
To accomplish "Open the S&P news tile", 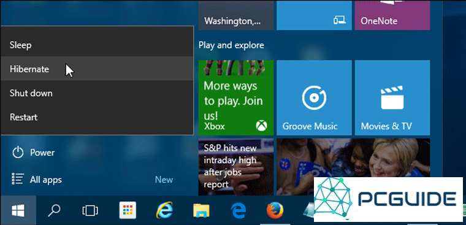I will coord(236,167).
